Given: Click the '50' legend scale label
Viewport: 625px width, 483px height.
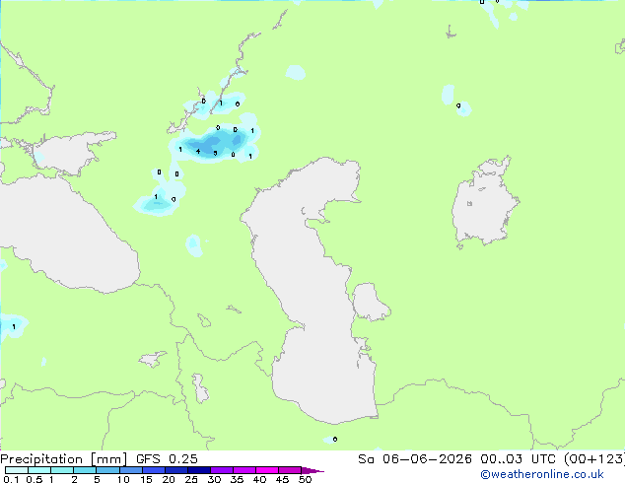Looking at the screenshot, I should [x=305, y=479].
